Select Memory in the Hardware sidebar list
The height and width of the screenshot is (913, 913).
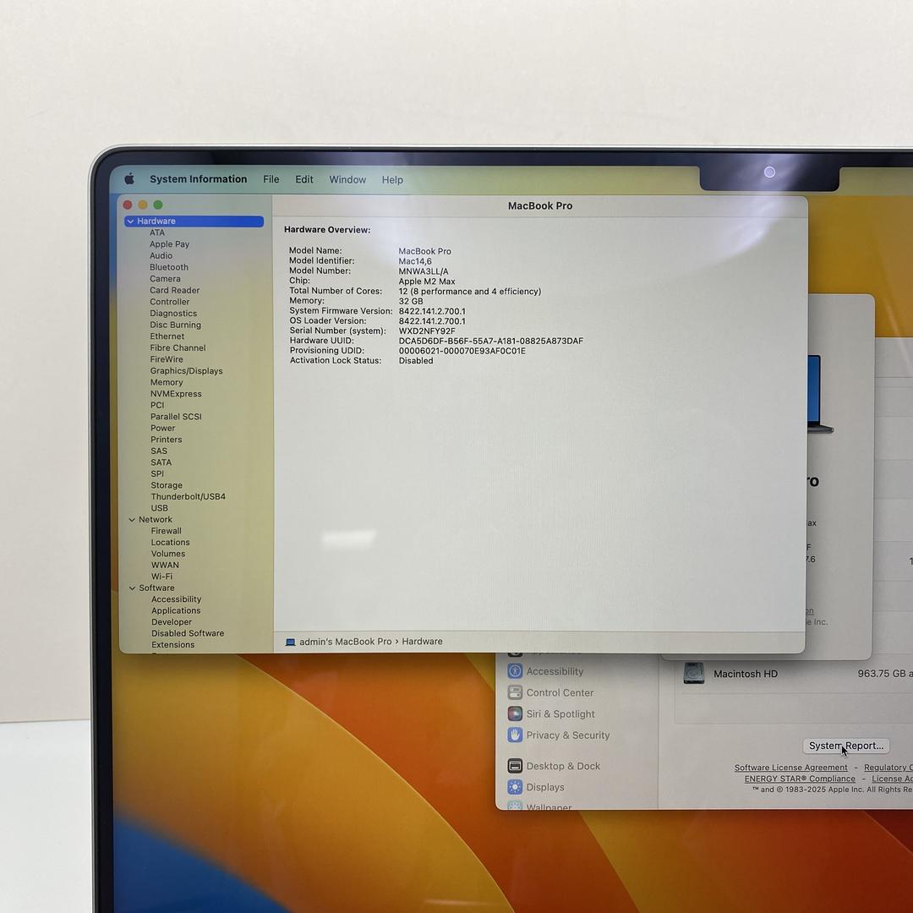167,383
